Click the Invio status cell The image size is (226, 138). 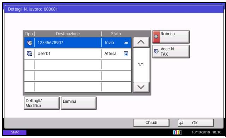[x=116, y=43]
